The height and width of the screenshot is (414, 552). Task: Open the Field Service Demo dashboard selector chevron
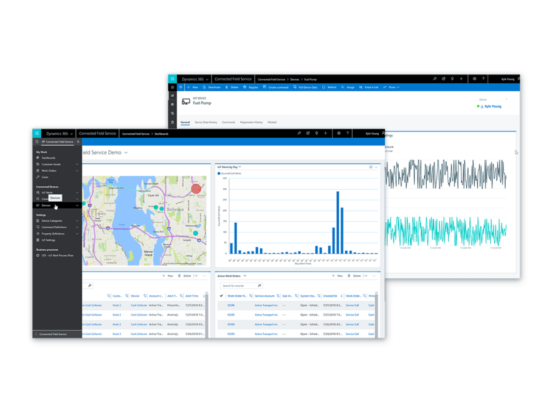click(126, 153)
